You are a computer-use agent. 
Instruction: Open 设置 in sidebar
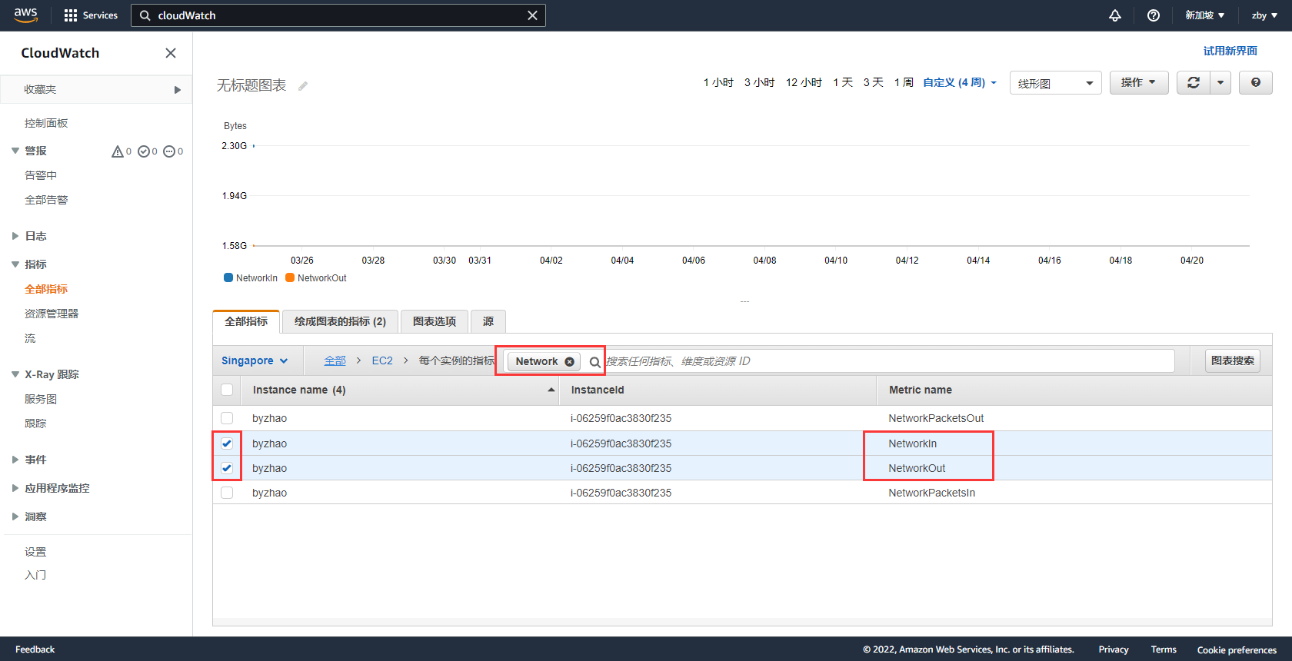[x=35, y=552]
